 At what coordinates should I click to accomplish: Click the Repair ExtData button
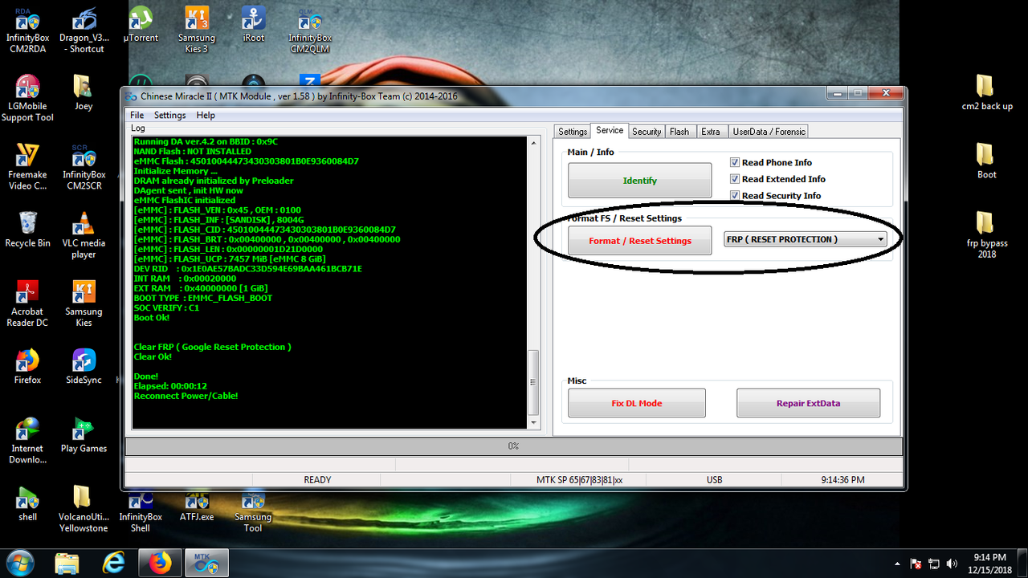808,403
